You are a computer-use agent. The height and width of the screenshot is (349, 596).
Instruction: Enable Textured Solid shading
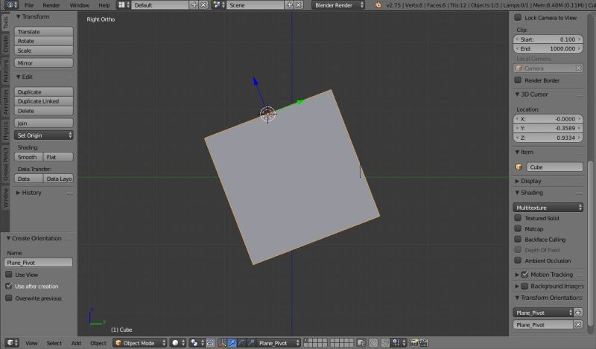tap(518, 218)
